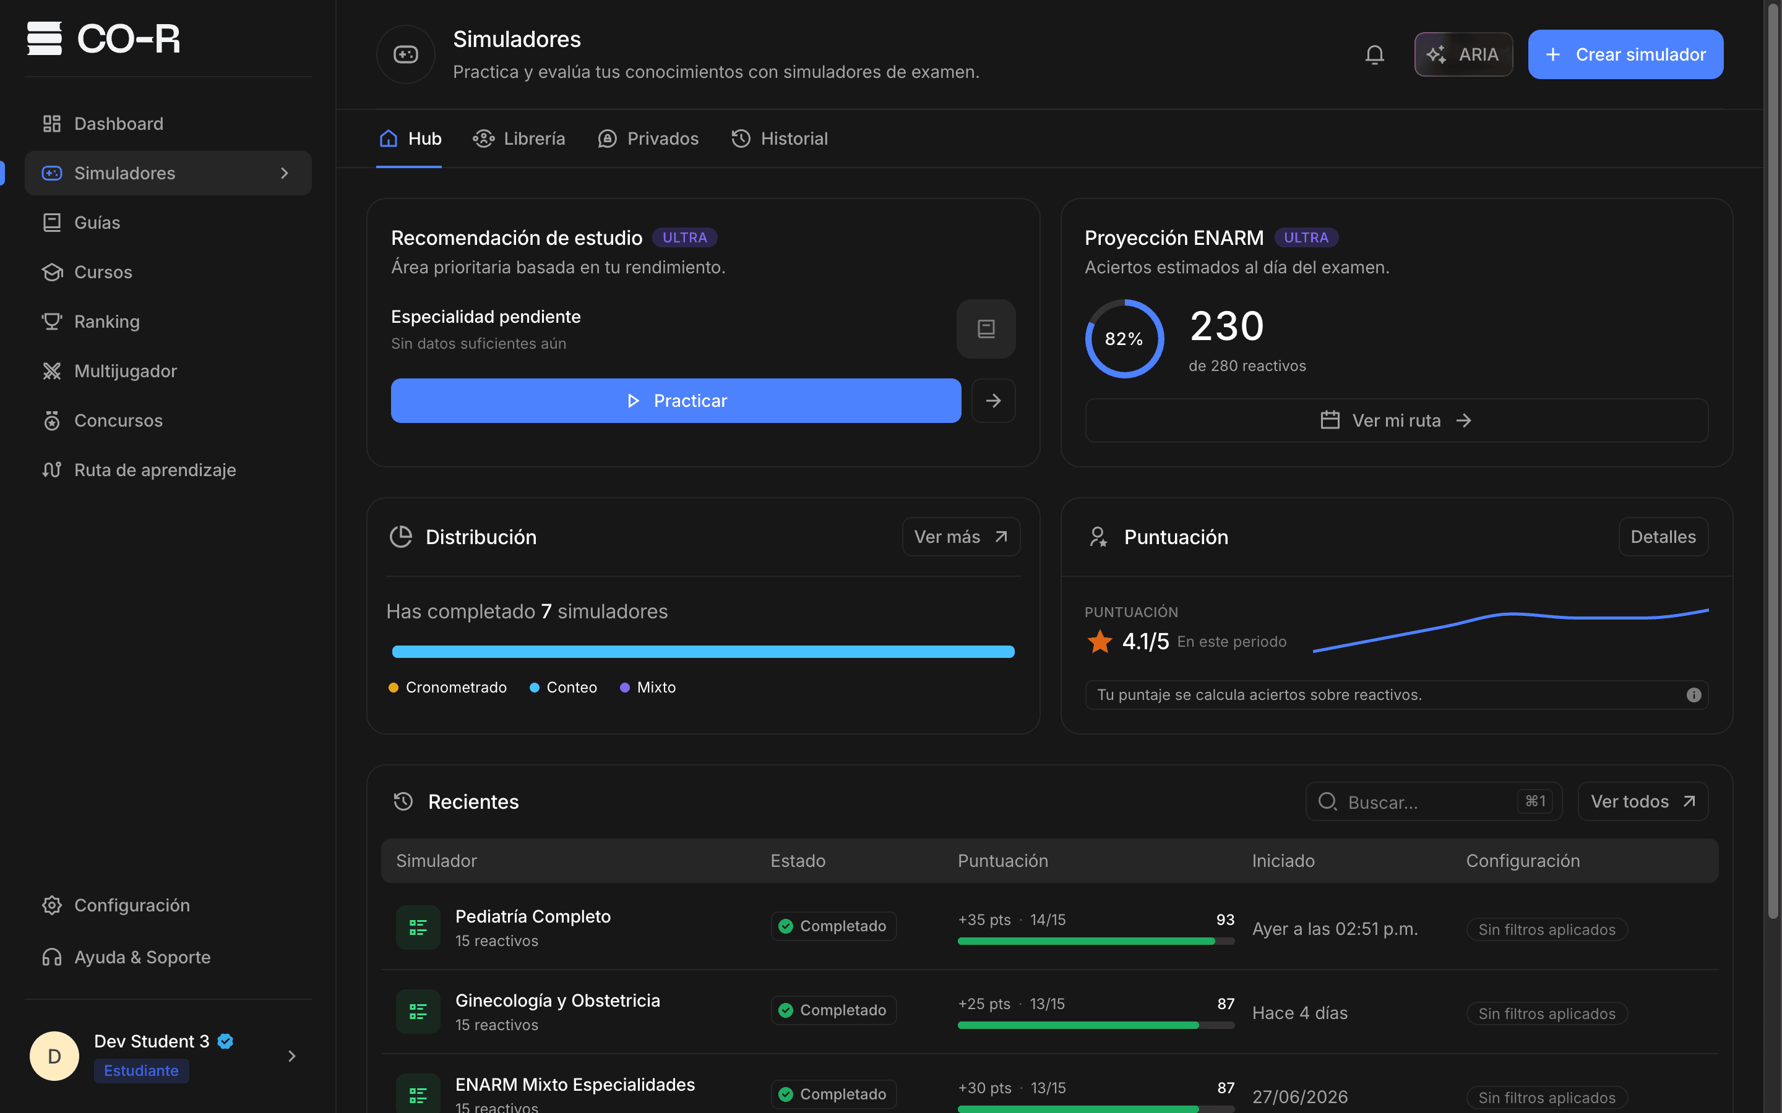Expand the Simuladores sidebar chevron

click(285, 173)
